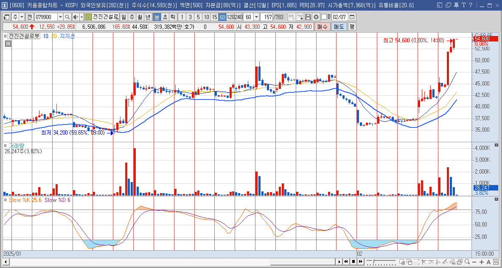
Task: Click the 지지선 legend label on the chart
Action: (x=67, y=36)
